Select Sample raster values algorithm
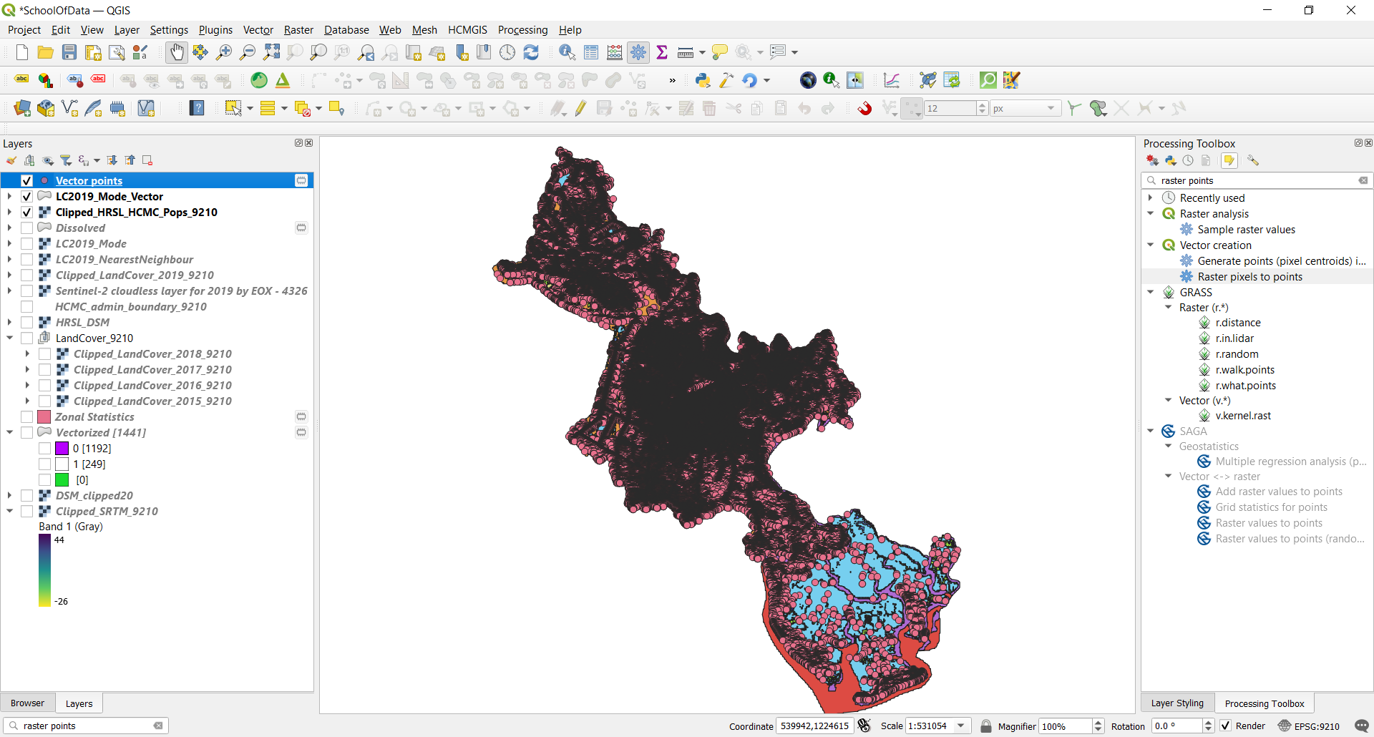Screen dimensions: 1374x737 tap(1246, 230)
